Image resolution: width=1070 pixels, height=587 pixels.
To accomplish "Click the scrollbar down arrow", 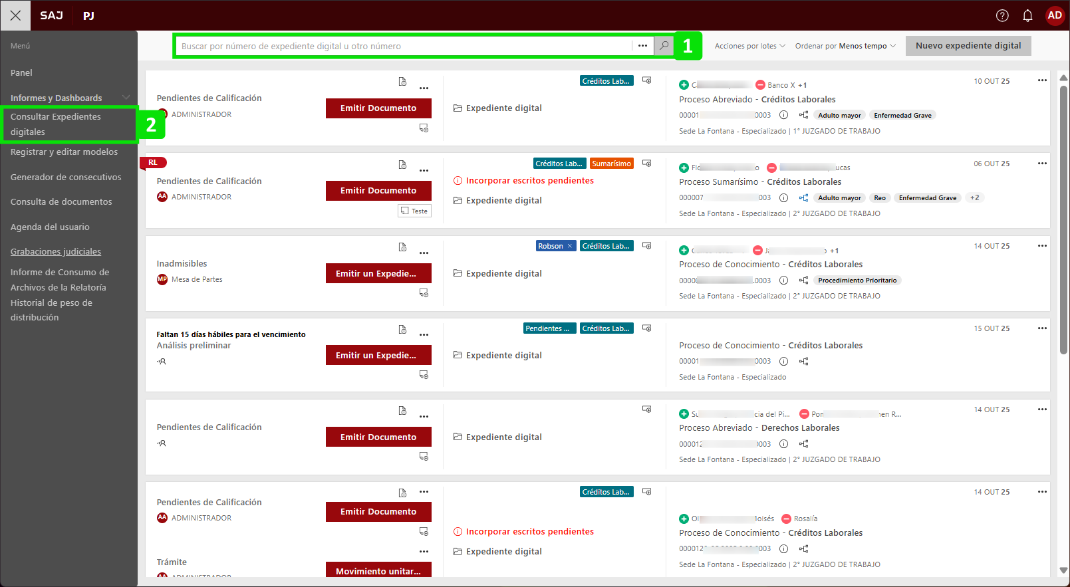I will click(x=1063, y=570).
